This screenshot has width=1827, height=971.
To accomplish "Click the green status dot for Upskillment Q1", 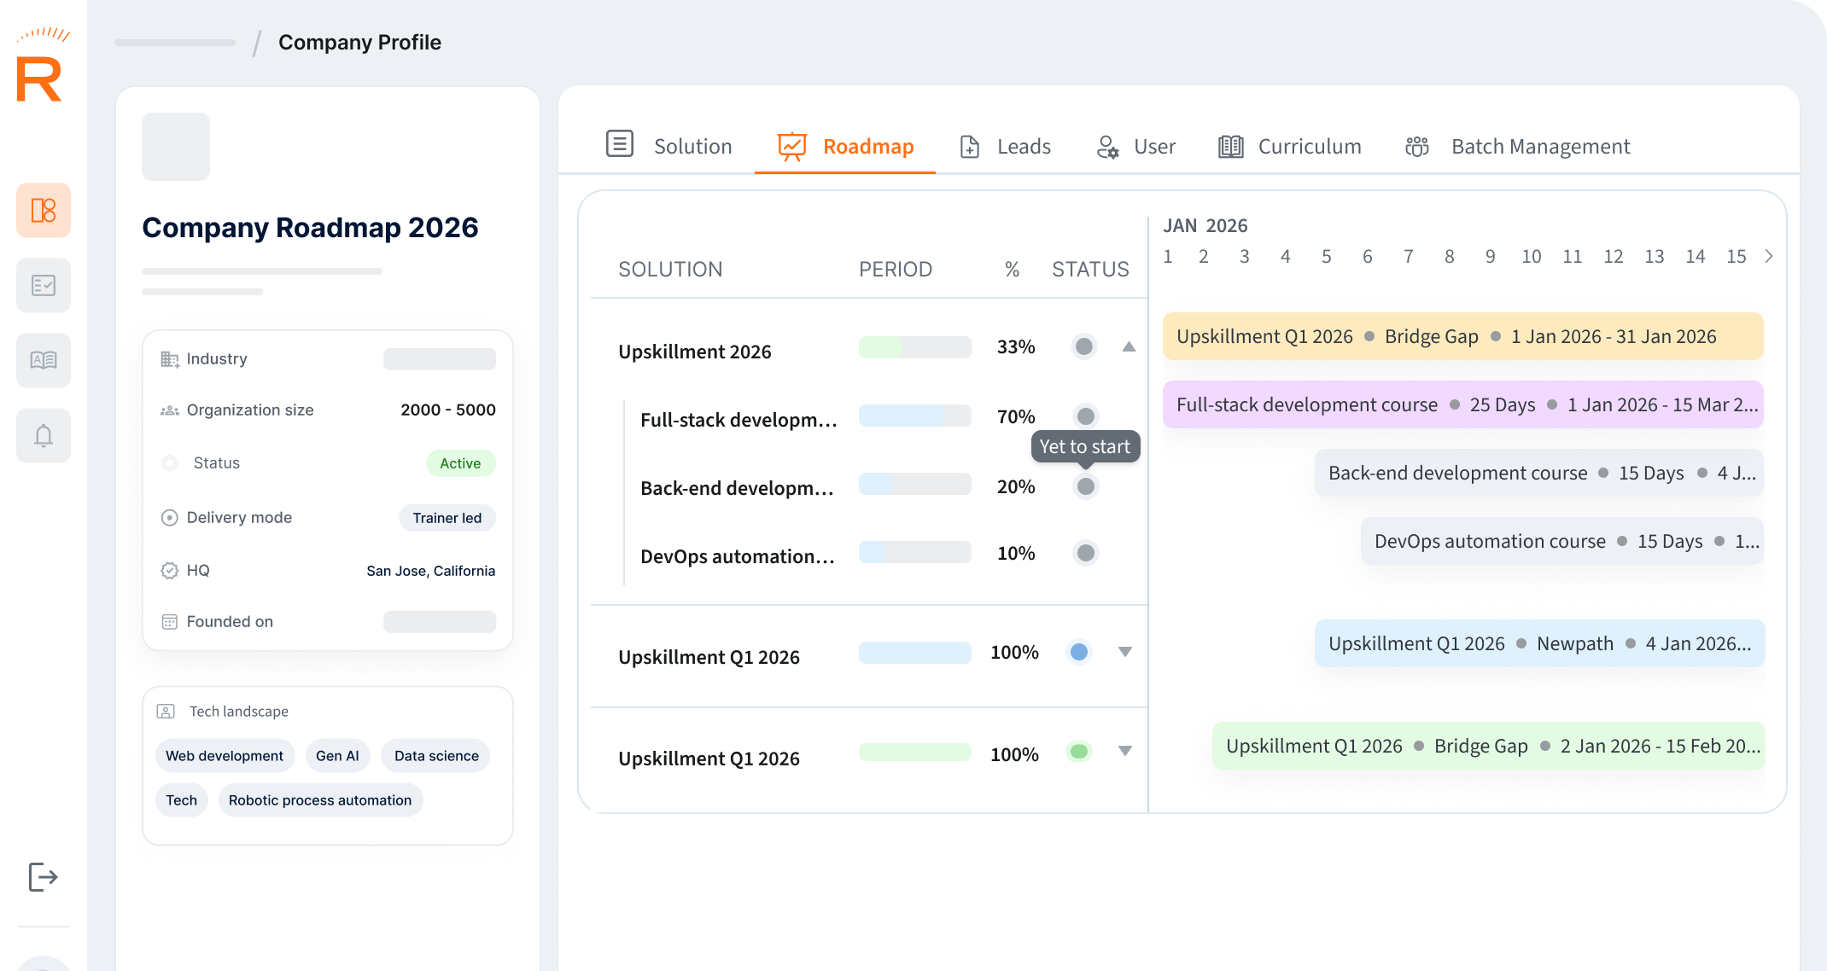I will (x=1079, y=752).
